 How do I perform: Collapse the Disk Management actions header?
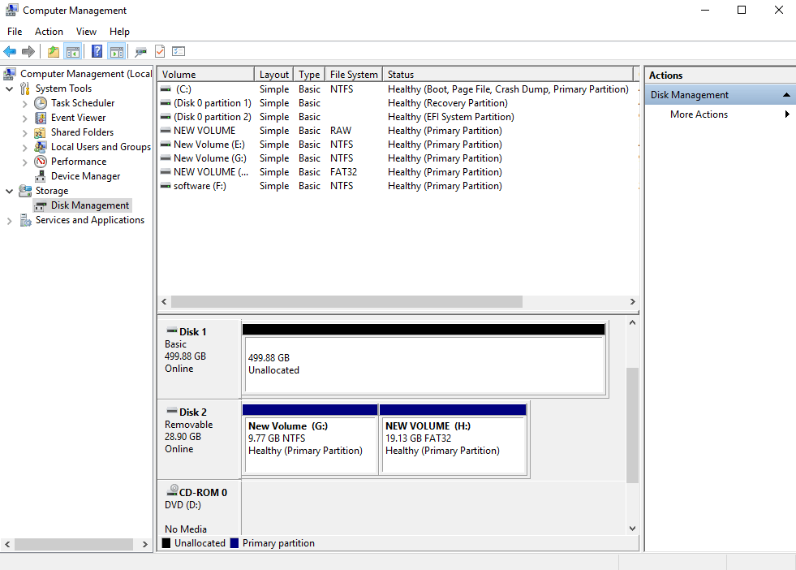point(785,95)
